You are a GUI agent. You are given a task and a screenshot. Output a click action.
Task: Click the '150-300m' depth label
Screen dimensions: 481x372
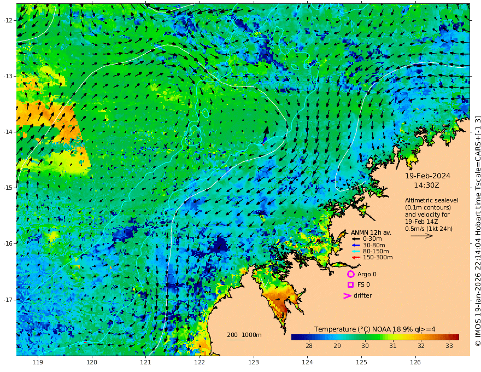click(378, 257)
